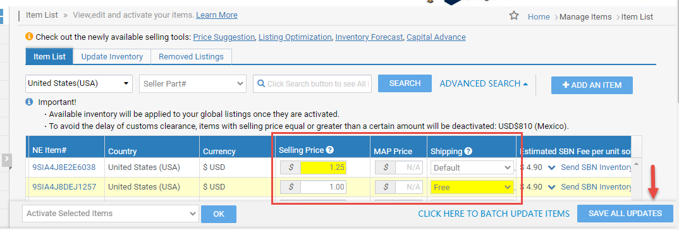
Task: Switch to the Update Inventory tab
Action: click(x=112, y=57)
